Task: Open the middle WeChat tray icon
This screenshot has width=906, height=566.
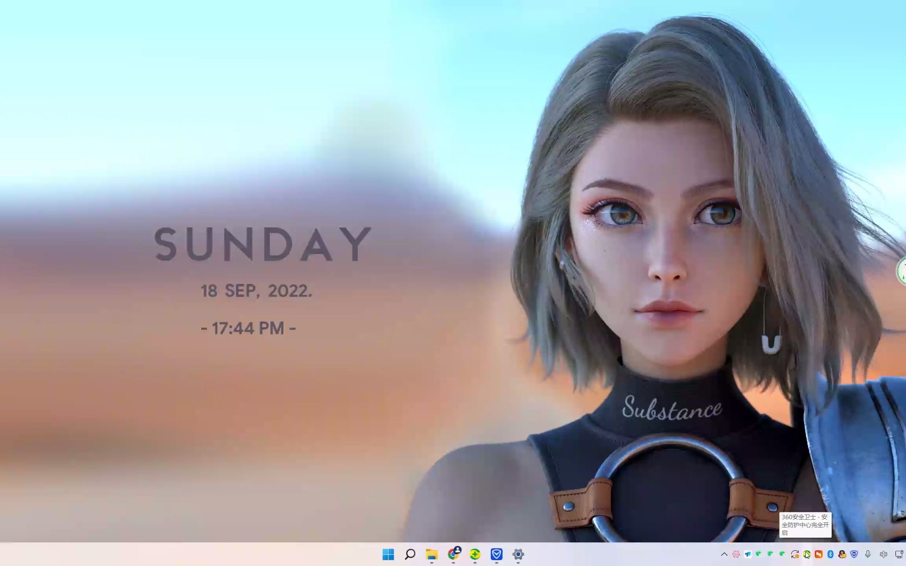Action: click(x=771, y=554)
